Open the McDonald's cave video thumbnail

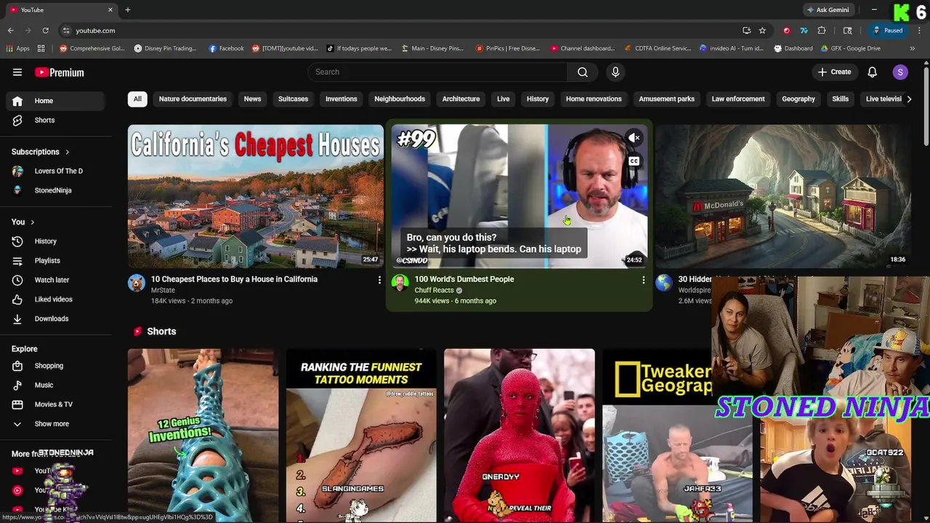coord(783,196)
